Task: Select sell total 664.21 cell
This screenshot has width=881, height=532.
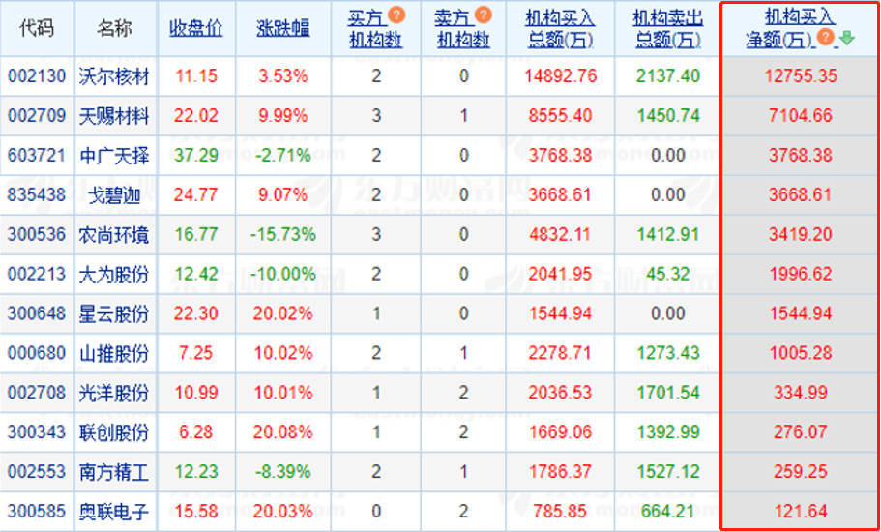Action: pos(668,512)
